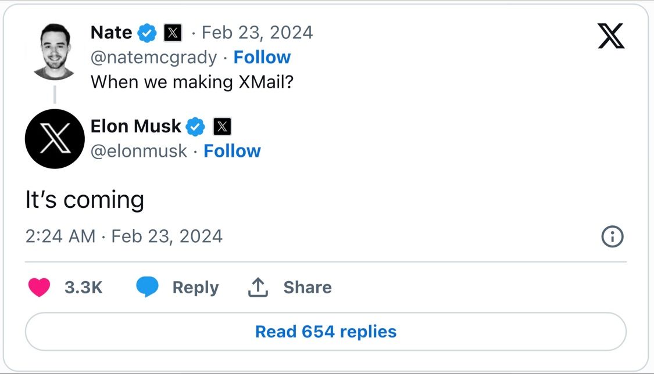The width and height of the screenshot is (654, 374).
Task: Like the tweet with the heart icon
Action: click(x=39, y=287)
